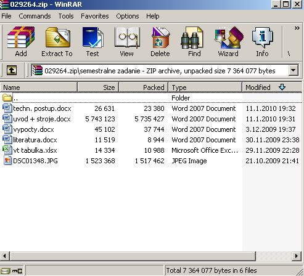This screenshot has height=276, width=304.
Task: Select the vypocty.docx file name
Action: point(33,129)
